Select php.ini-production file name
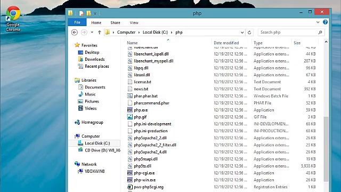The height and width of the screenshot is (192, 341). click(x=150, y=131)
